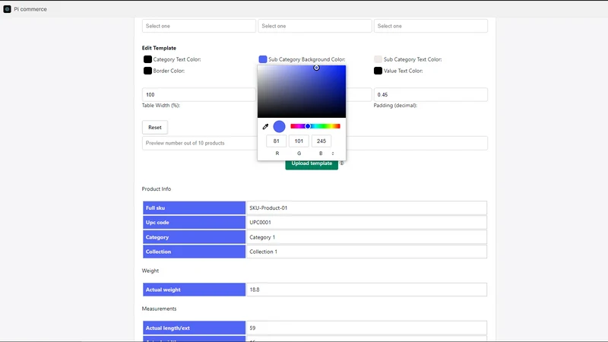The image size is (608, 342).
Task: Click the Product Info section heading
Action: click(157, 188)
